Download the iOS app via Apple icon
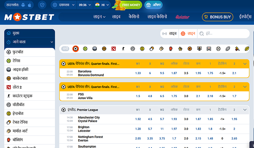The height and width of the screenshot is (148, 254). [x=29, y=5]
